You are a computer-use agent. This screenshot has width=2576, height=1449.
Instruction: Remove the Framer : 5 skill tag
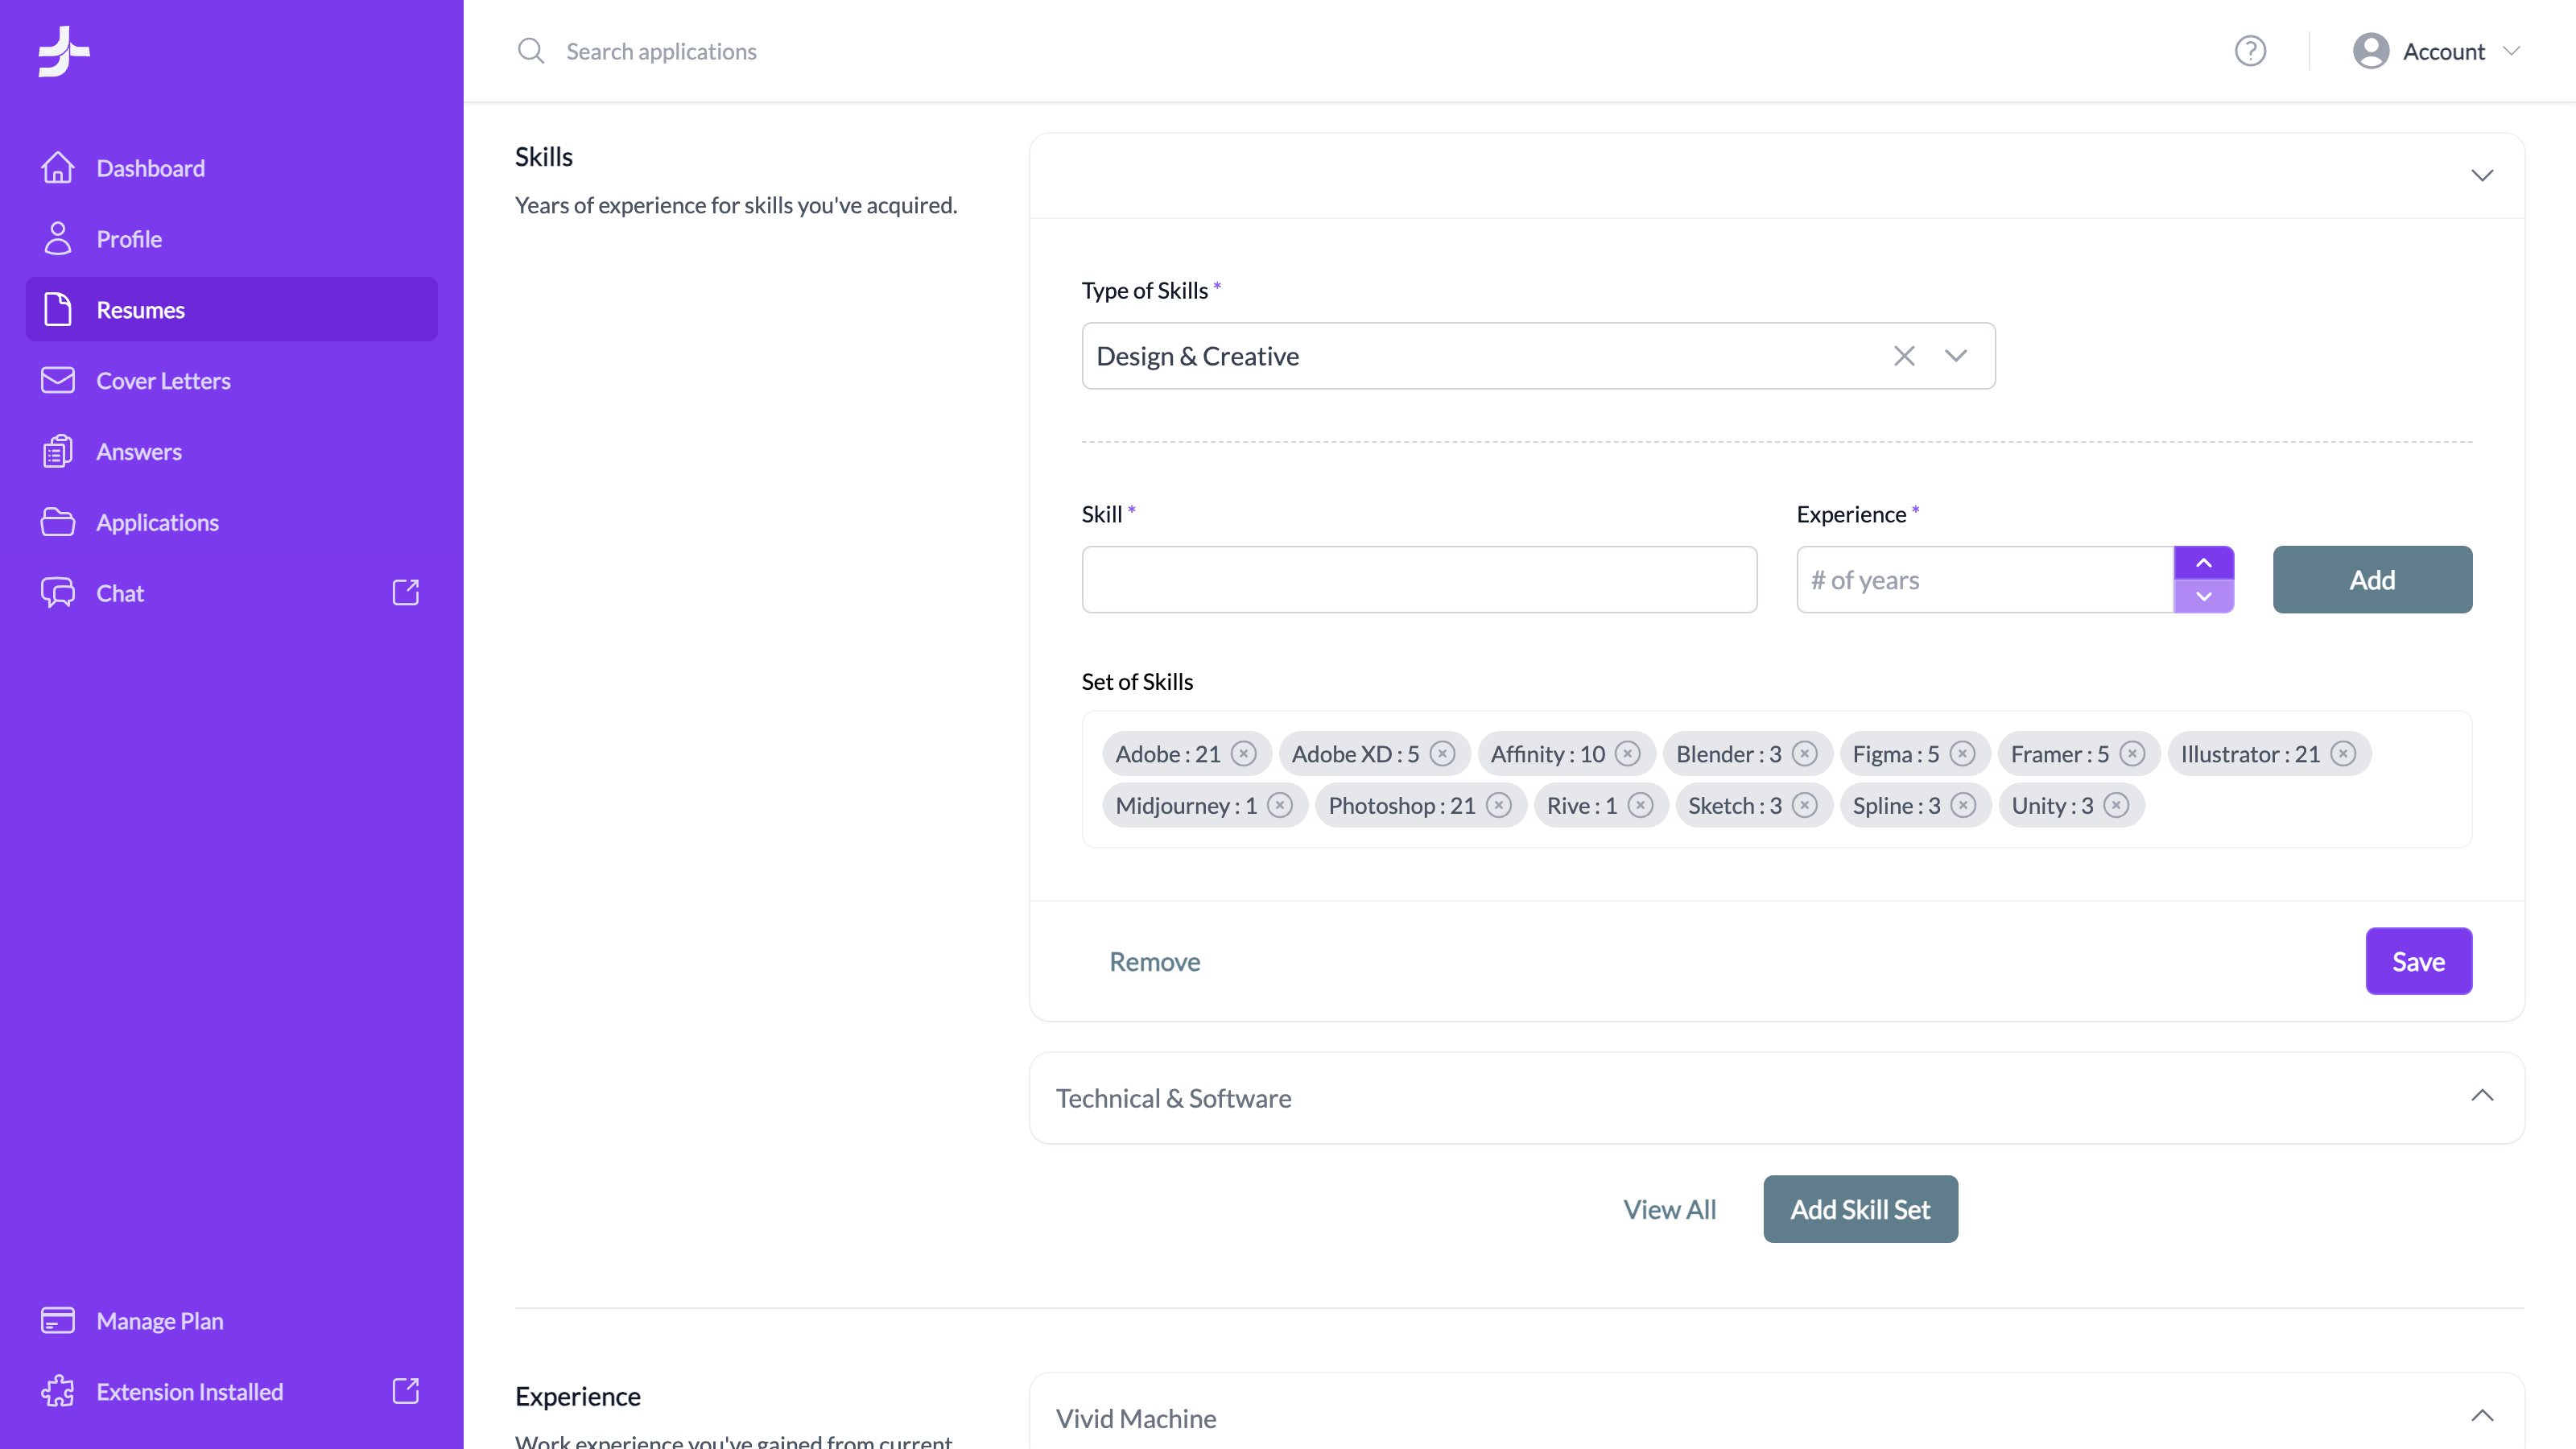[x=2132, y=754]
